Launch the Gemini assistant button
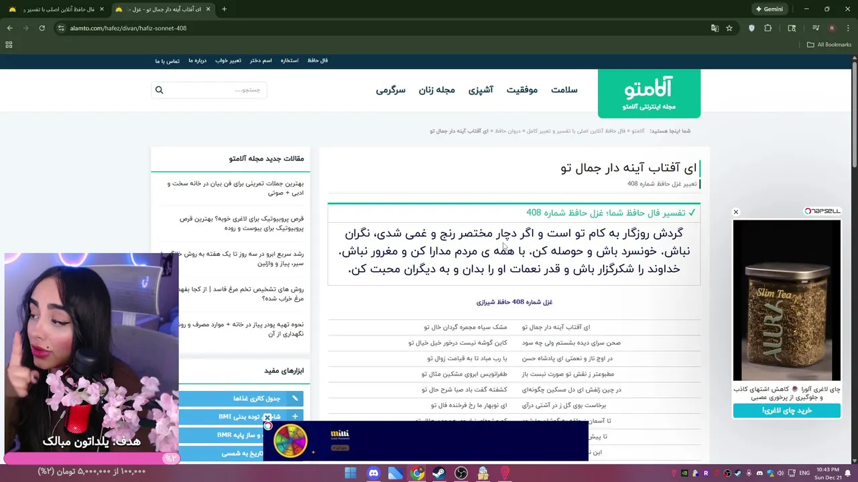The image size is (858, 482). (x=769, y=9)
